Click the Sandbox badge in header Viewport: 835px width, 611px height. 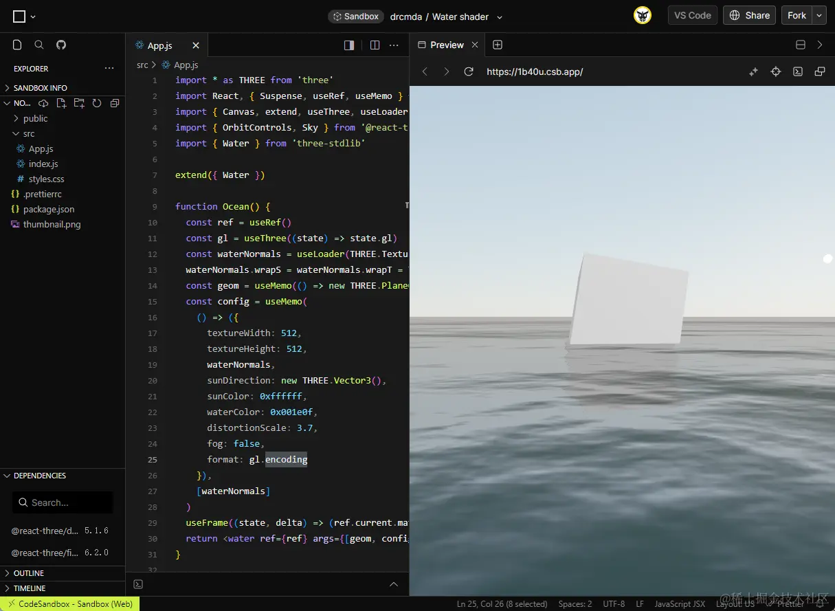coord(355,16)
